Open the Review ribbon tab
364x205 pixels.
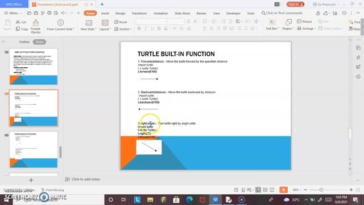(201, 13)
